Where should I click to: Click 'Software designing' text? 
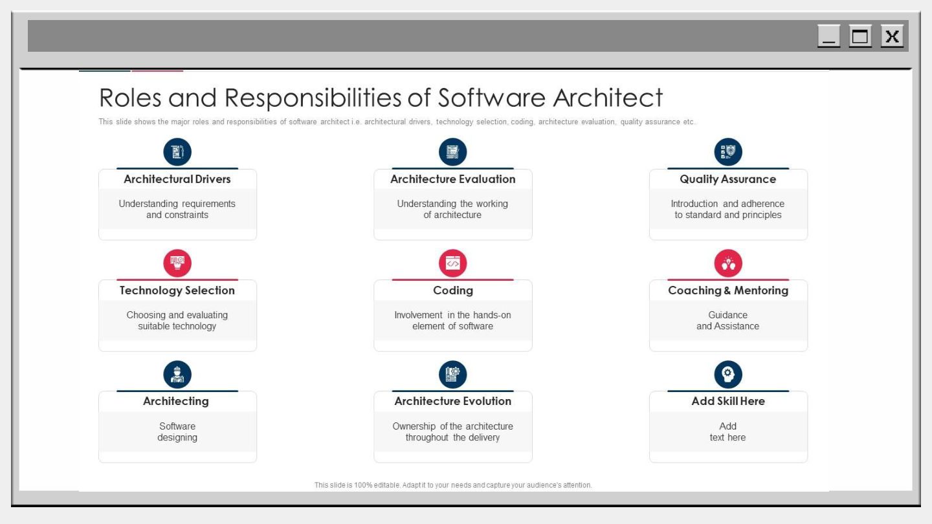pyautogui.click(x=177, y=431)
